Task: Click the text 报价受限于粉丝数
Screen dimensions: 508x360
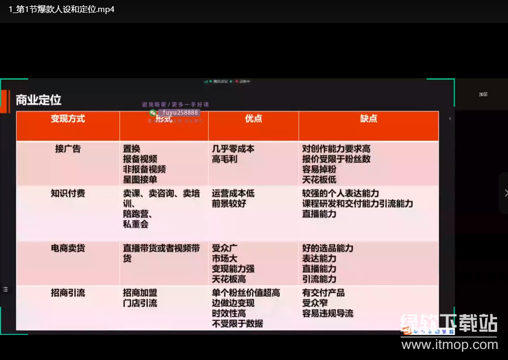Action: pos(336,159)
